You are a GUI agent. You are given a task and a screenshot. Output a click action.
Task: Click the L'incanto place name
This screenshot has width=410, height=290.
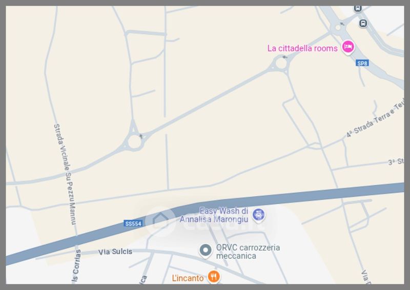[188, 278]
